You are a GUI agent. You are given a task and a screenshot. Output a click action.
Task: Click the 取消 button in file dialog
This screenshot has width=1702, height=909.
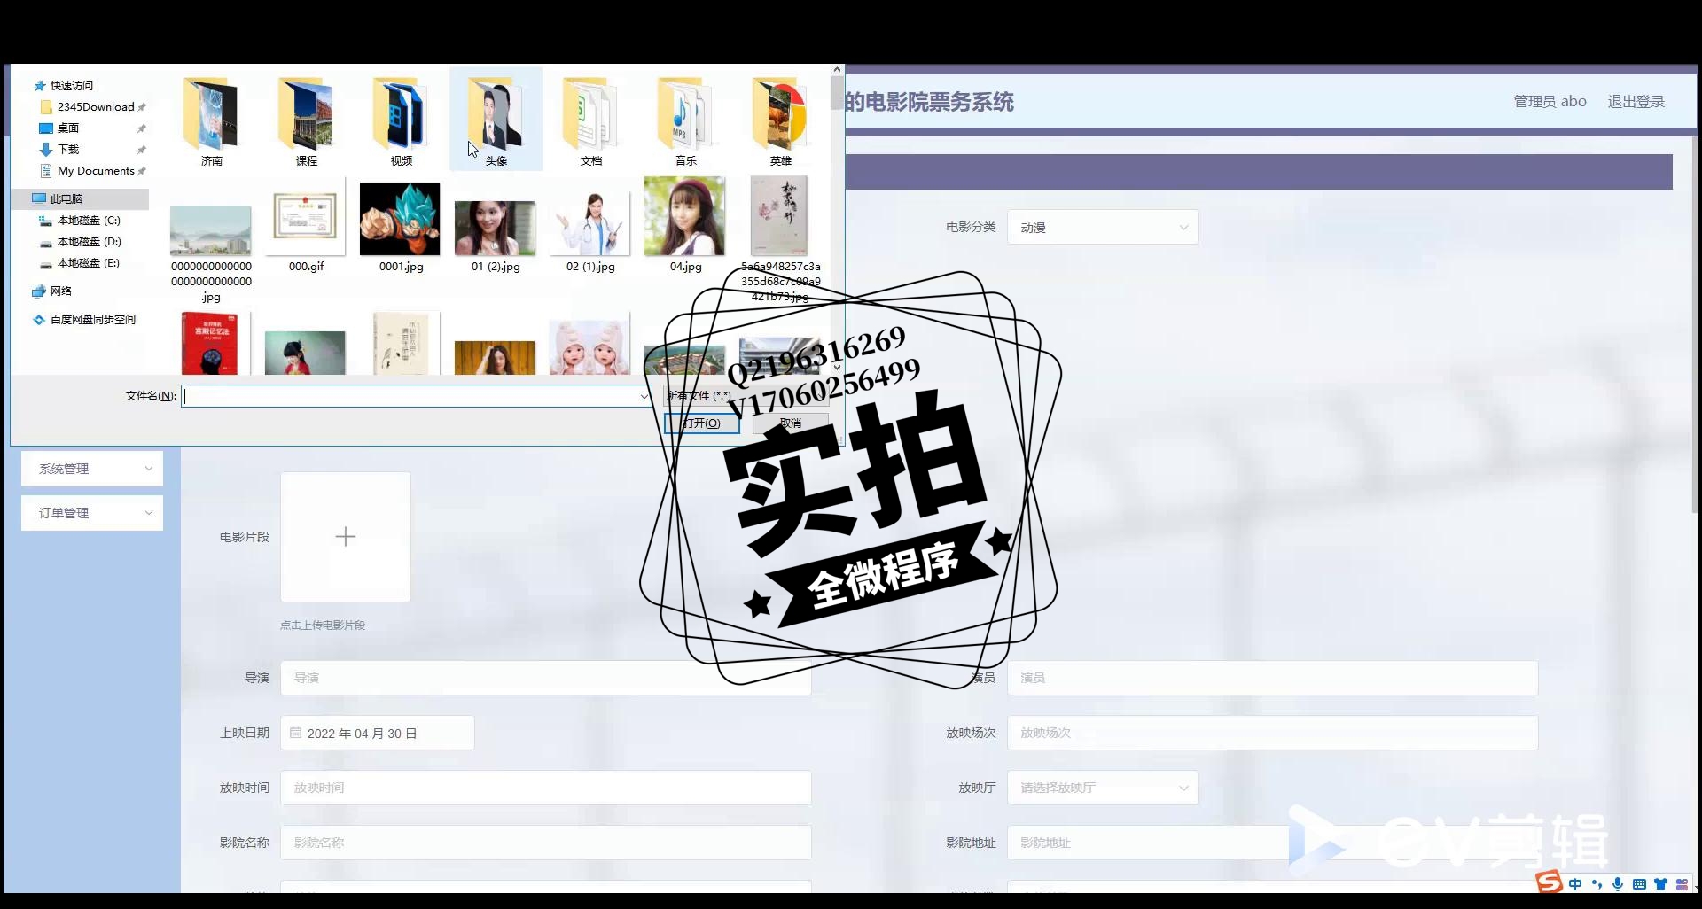[790, 423]
